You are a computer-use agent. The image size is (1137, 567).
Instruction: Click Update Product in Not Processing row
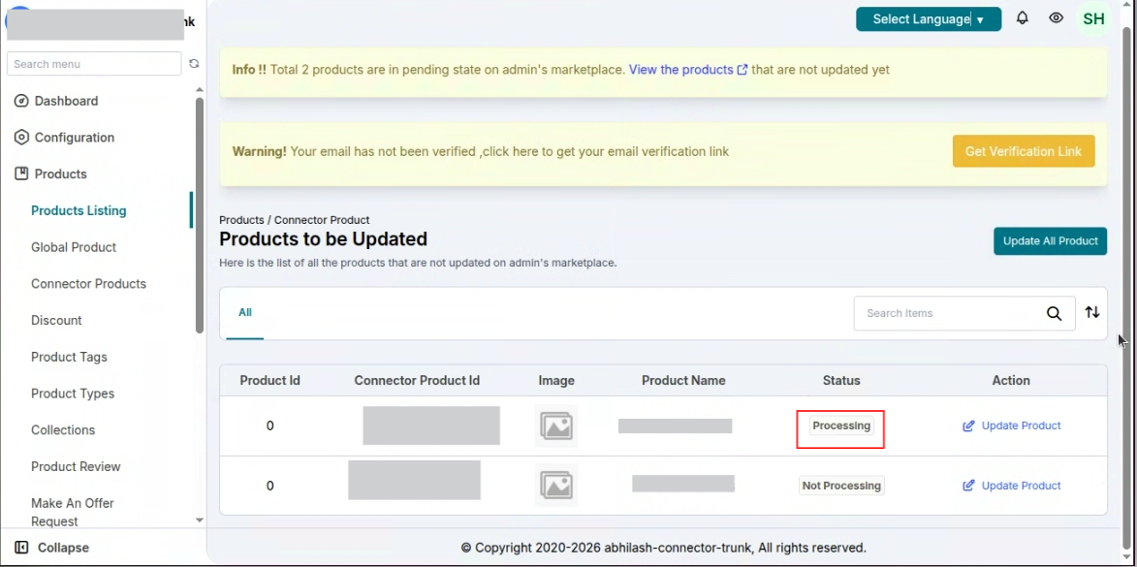[1021, 486]
